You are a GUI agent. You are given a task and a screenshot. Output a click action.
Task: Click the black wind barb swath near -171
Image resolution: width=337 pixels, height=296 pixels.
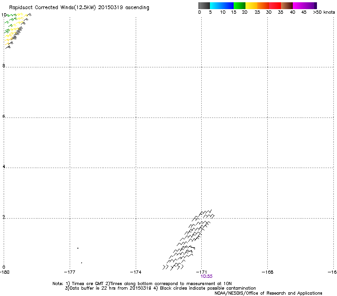(189, 240)
